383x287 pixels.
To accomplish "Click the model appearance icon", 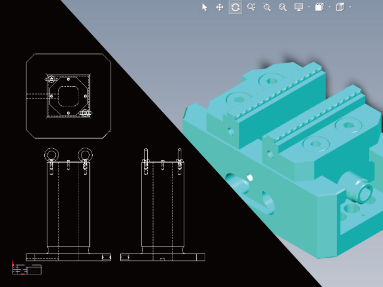I will 320,7.
